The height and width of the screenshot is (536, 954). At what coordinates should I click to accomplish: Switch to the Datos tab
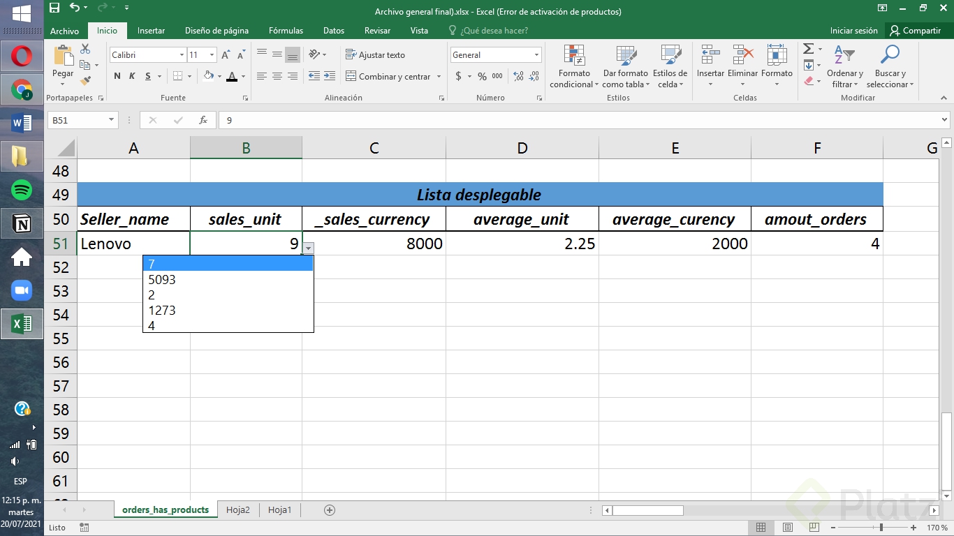(334, 31)
